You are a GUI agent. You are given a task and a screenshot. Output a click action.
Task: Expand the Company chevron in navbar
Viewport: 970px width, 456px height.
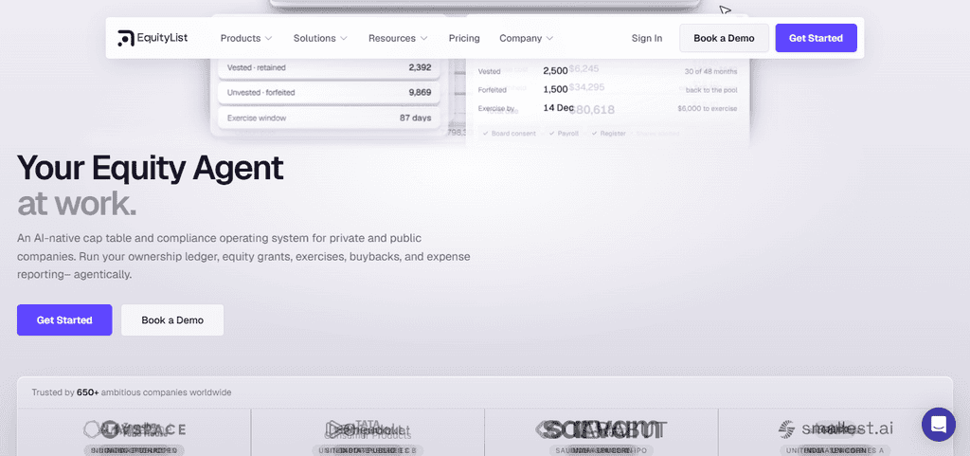pos(549,38)
